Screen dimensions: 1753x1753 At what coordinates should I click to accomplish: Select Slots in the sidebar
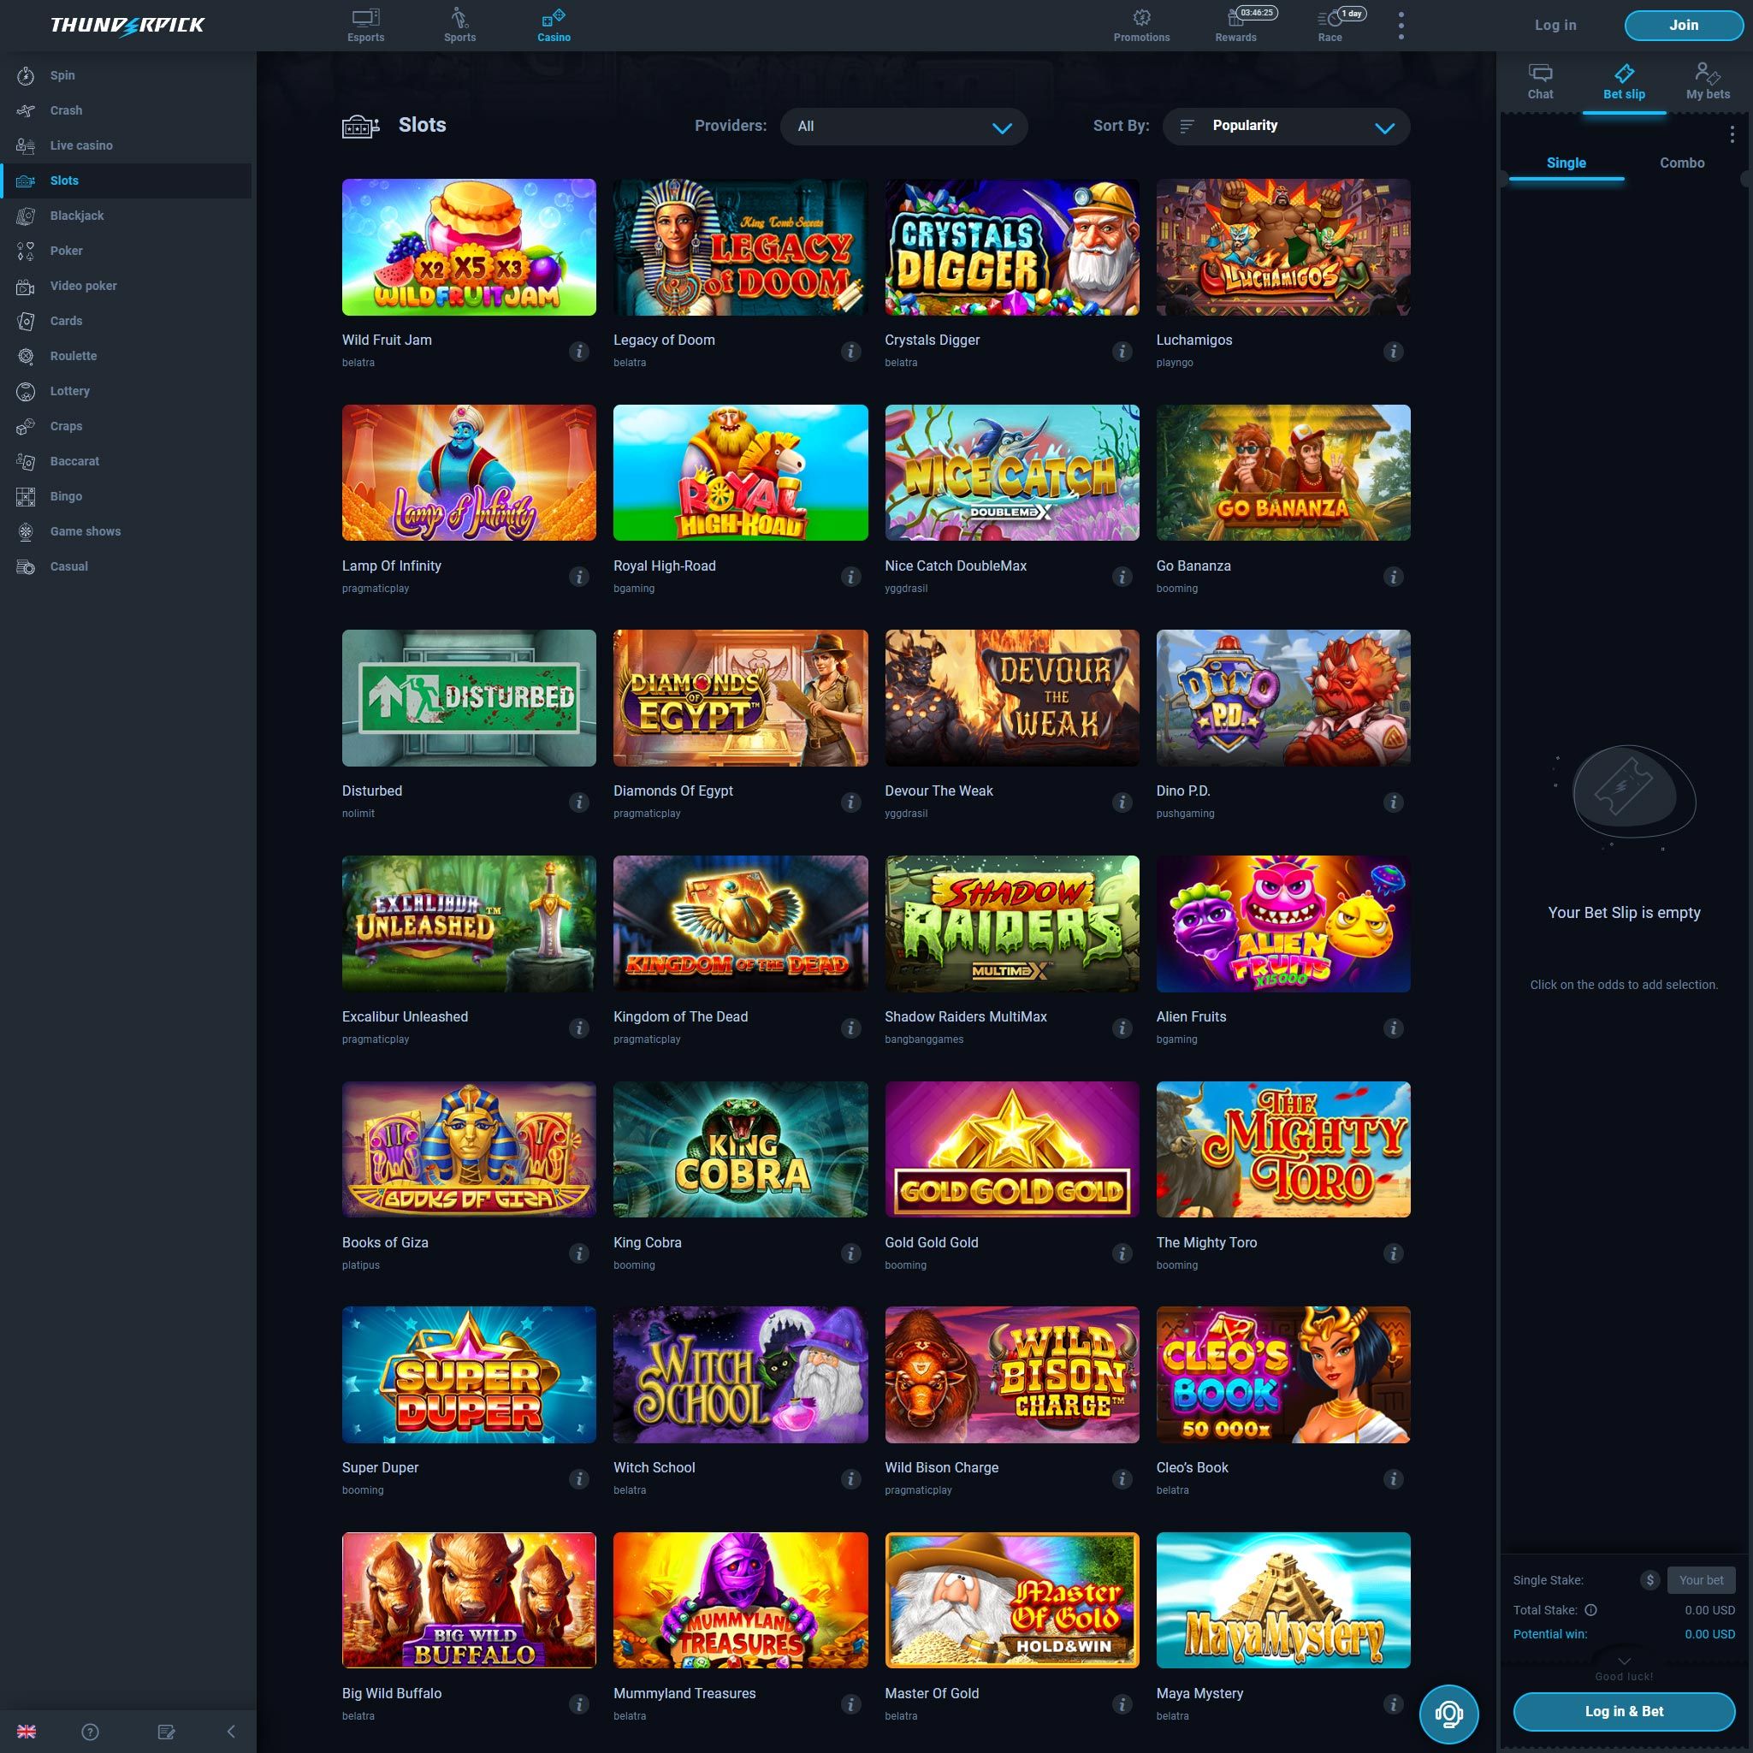[x=127, y=181]
